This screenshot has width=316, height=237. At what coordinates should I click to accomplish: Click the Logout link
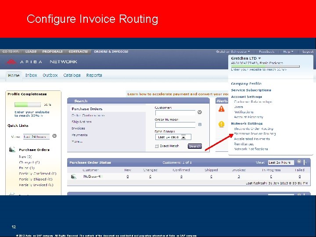click(x=308, y=52)
